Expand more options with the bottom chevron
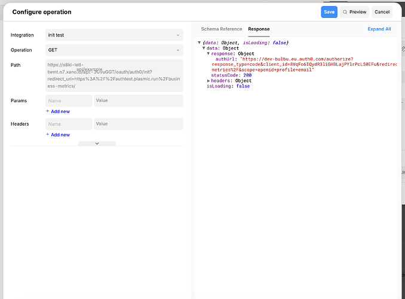This screenshot has height=299, width=405. pos(97,144)
